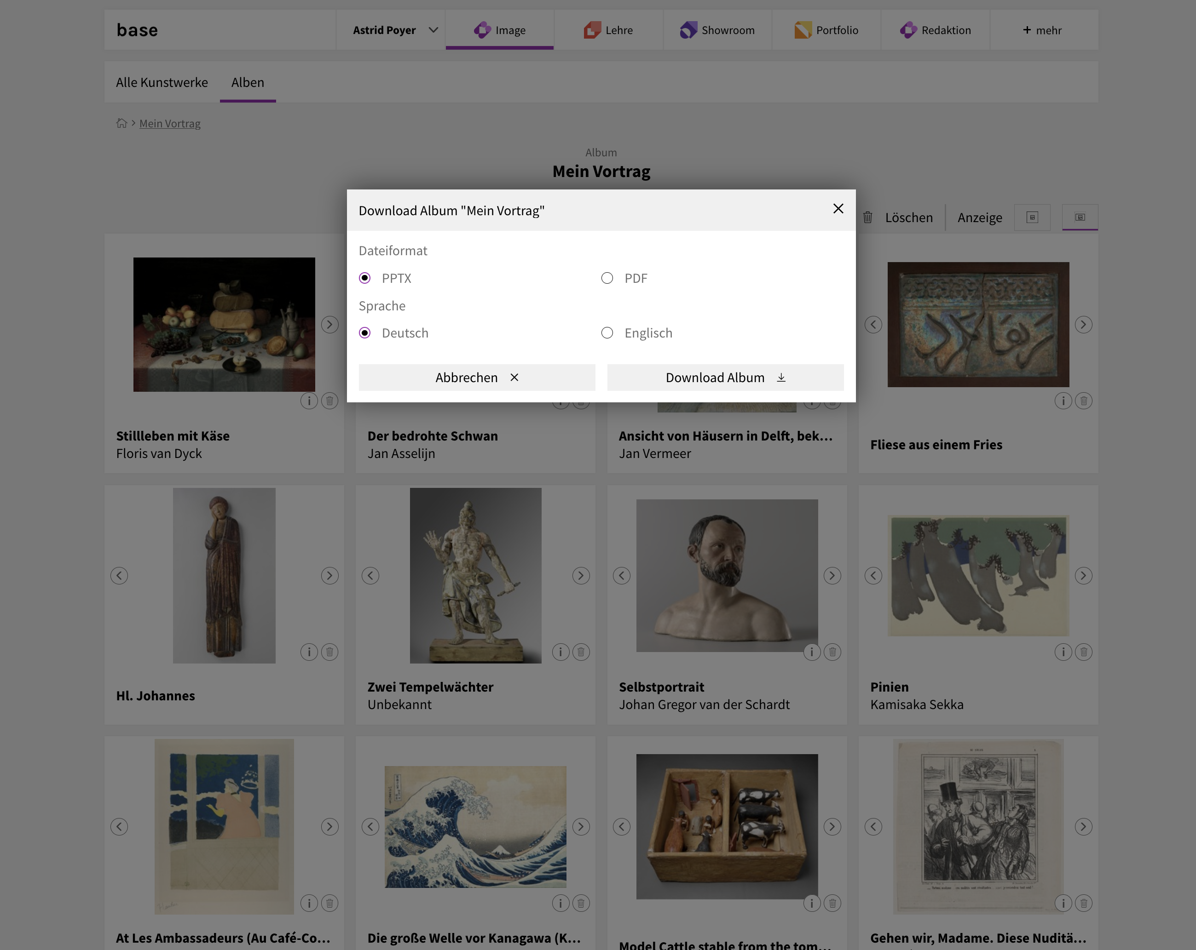
Task: Cancel with the Abbrechen button
Action: click(477, 378)
